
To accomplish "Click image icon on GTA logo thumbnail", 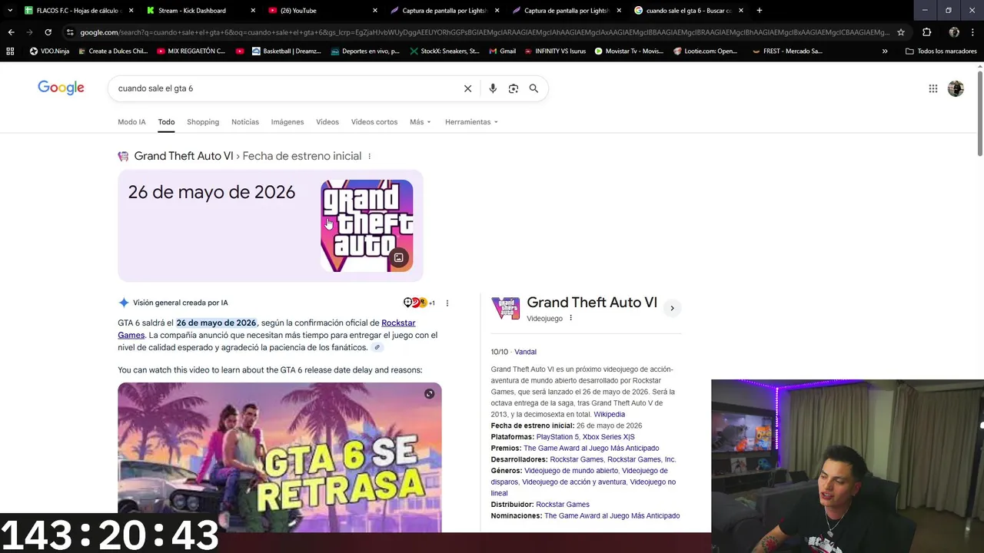I will (x=398, y=258).
